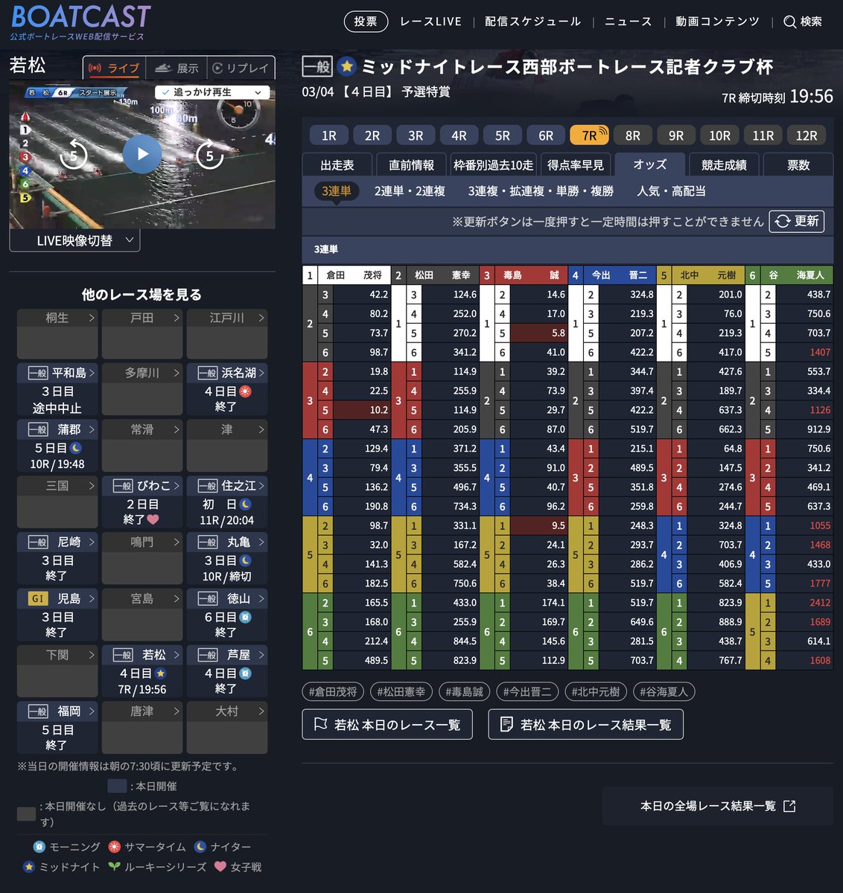
Task: Click racer header 倉田 茂将
Action: (x=354, y=275)
